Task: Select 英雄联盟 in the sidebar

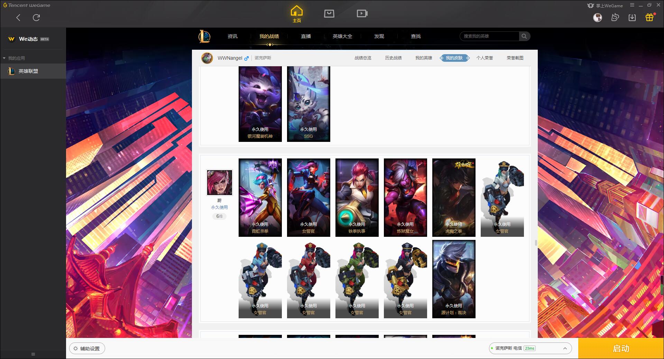Action: point(33,71)
